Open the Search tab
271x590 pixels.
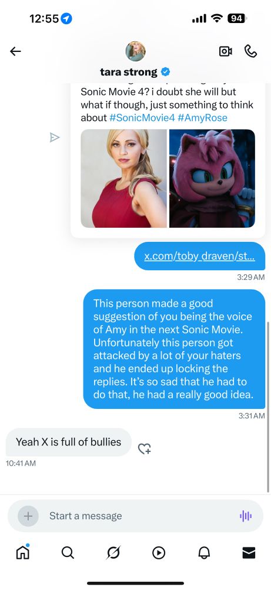pyautogui.click(x=68, y=553)
